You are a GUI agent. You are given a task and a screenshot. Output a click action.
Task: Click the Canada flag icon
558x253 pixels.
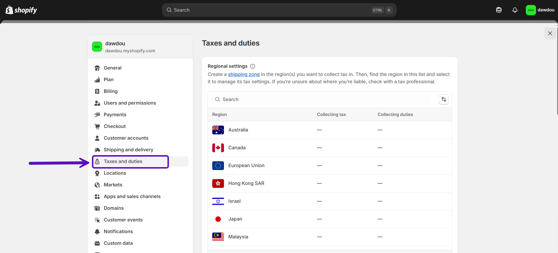pos(218,148)
